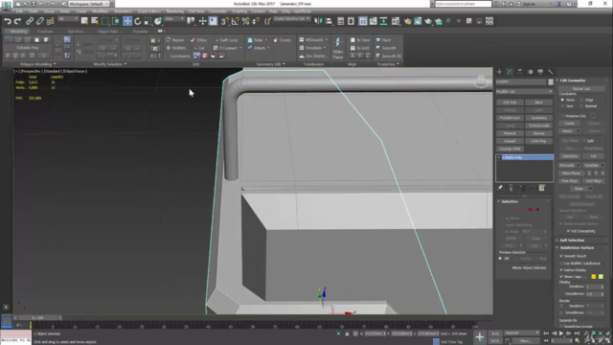Open the Modifiers menu
Image resolution: width=613 pixels, height=345 pixels.
(x=101, y=11)
